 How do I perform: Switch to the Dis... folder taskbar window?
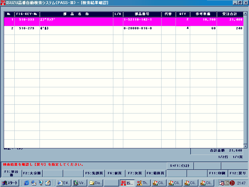[96, 183]
